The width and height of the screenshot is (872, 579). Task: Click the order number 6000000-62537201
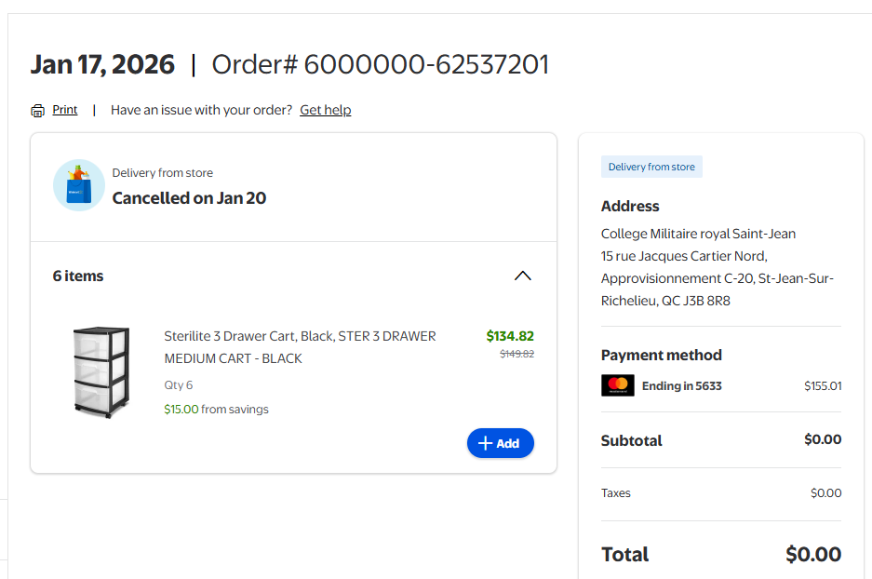point(426,64)
